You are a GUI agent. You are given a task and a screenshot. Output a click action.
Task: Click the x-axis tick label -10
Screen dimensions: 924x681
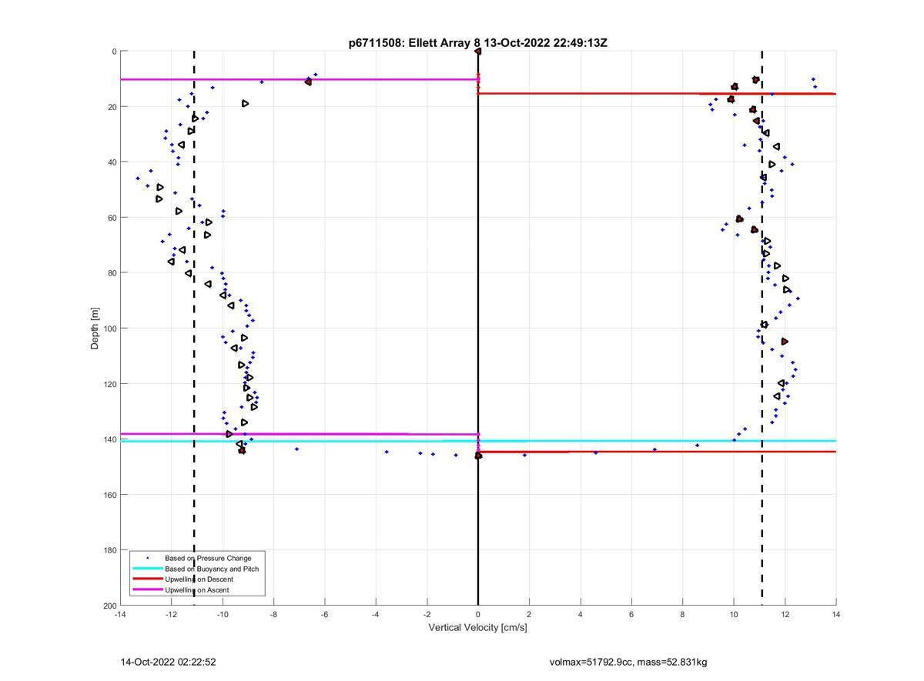click(x=223, y=614)
